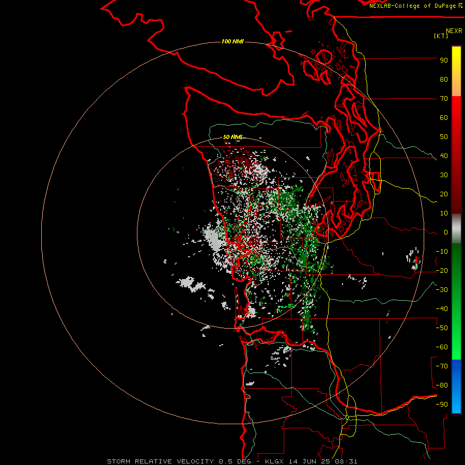Click the positive 10 scale value
The image size is (465, 465).
coord(444,213)
